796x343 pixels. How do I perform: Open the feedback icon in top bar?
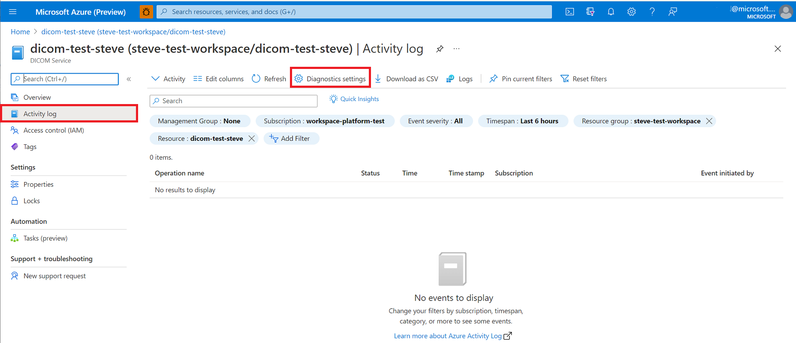click(672, 12)
